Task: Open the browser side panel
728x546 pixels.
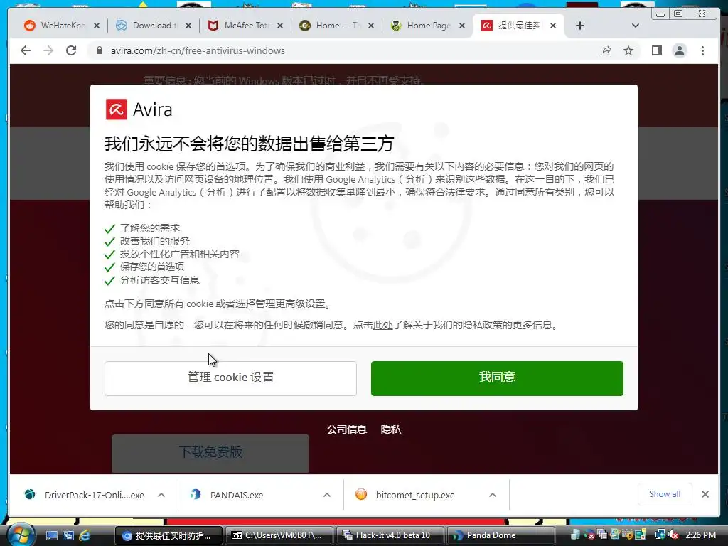Action: pyautogui.click(x=656, y=50)
